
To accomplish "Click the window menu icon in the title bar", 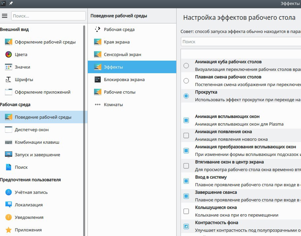I will coord(3,3).
